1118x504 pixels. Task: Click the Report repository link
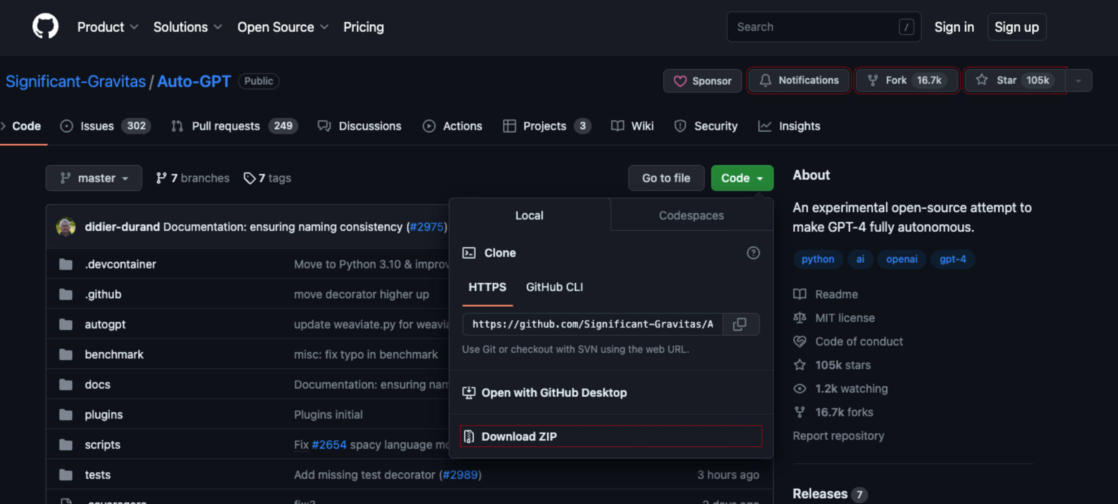tap(838, 435)
